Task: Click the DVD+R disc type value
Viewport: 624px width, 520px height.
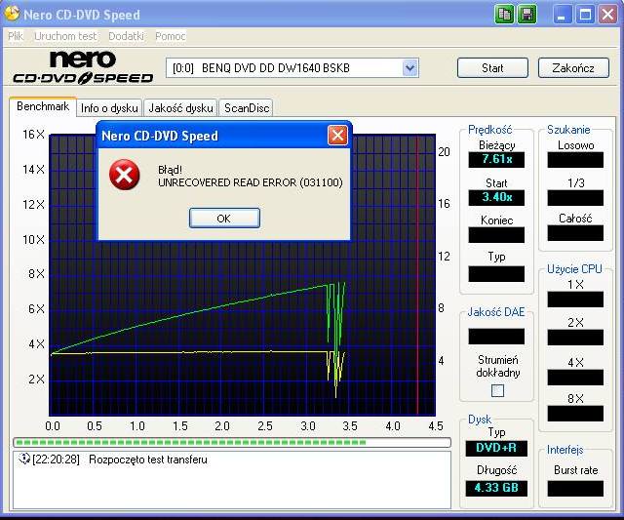Action: pyautogui.click(x=496, y=448)
